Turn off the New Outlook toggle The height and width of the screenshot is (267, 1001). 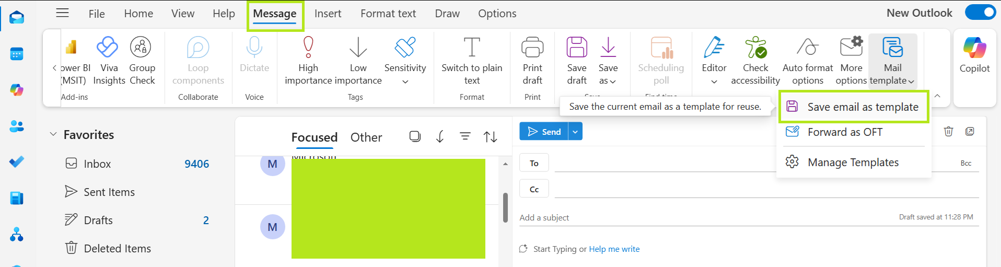[980, 13]
